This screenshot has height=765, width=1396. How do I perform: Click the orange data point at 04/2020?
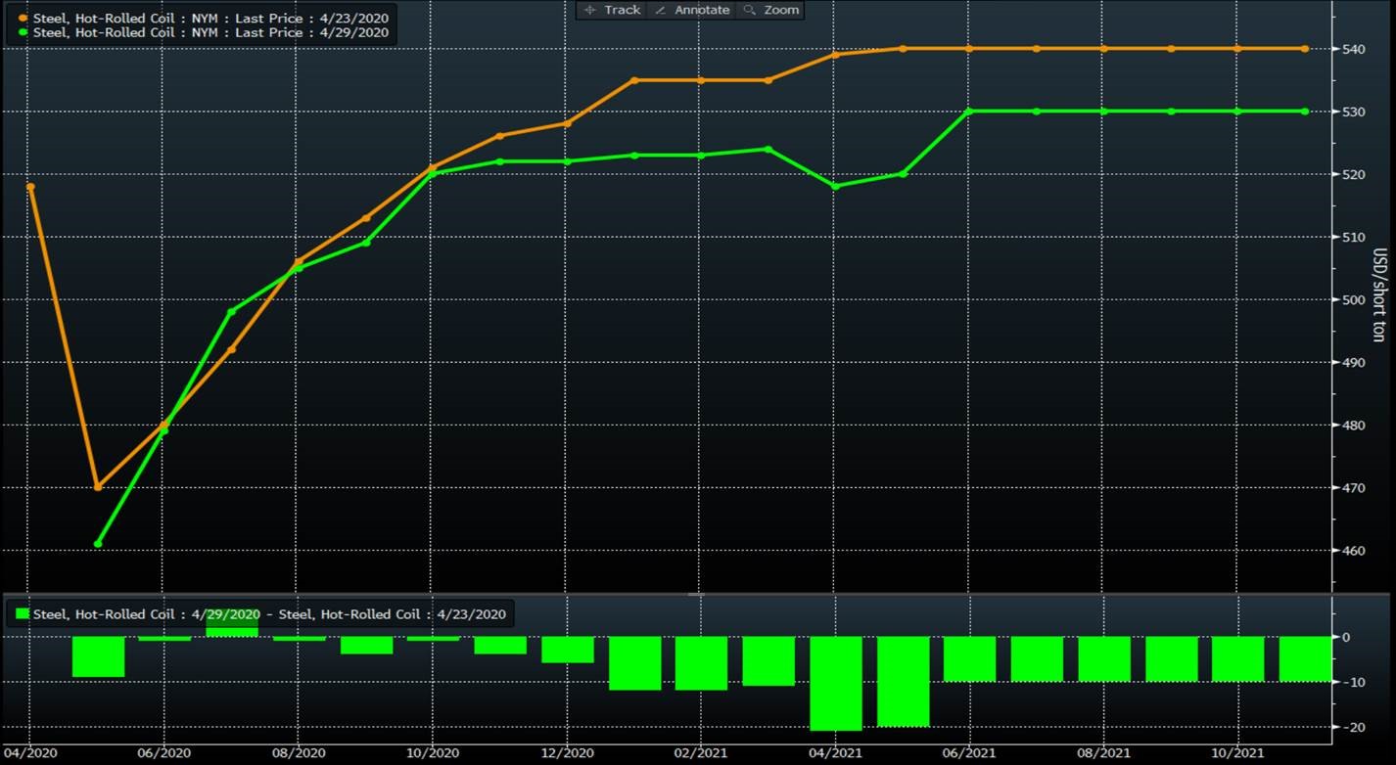[x=30, y=186]
